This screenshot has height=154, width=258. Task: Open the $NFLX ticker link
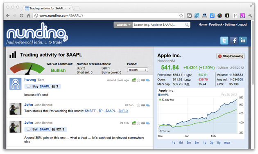click(123, 111)
